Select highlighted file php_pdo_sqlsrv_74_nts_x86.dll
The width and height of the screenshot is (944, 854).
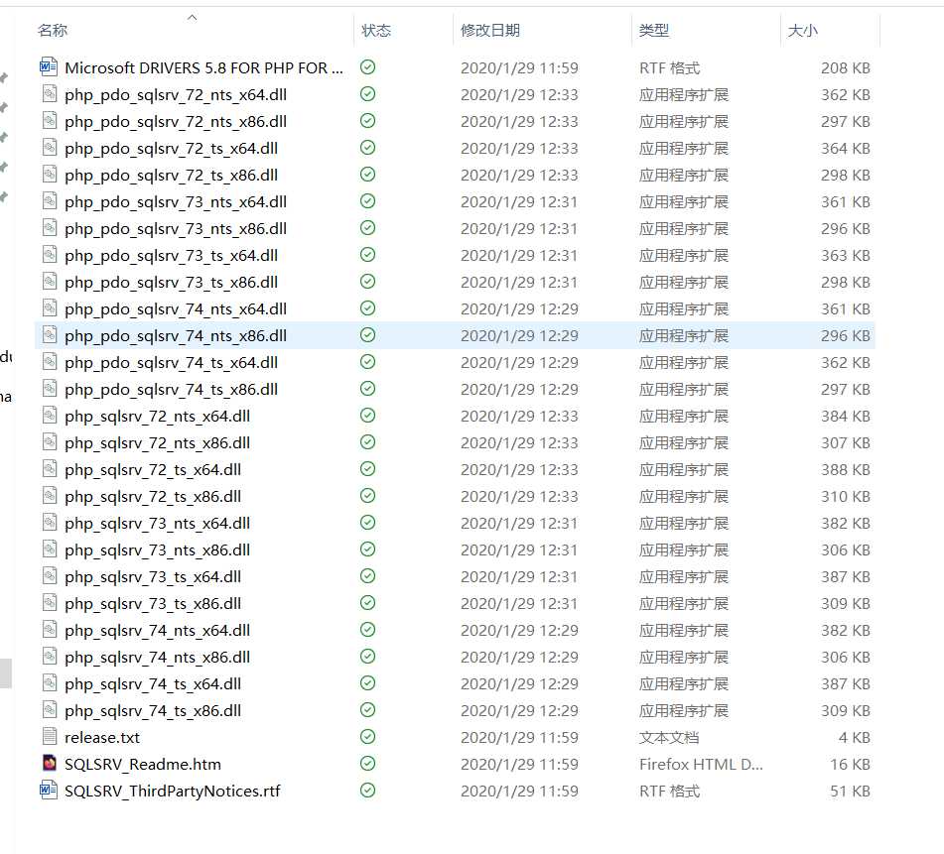pyautogui.click(x=176, y=336)
